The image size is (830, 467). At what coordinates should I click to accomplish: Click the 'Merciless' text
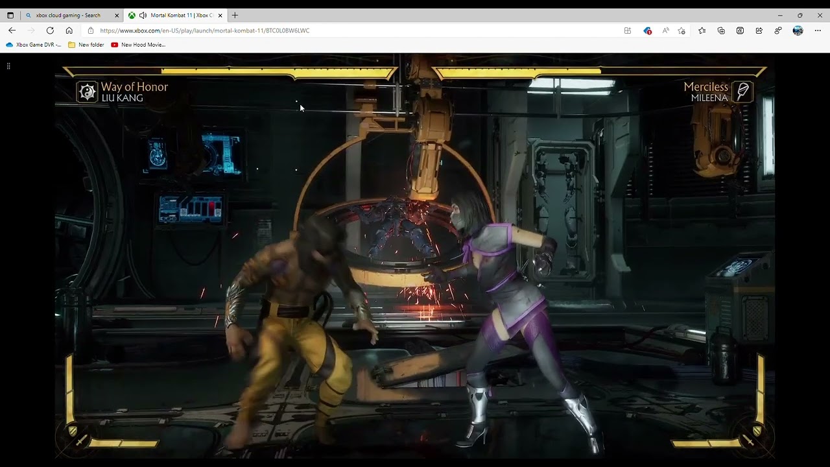point(705,87)
